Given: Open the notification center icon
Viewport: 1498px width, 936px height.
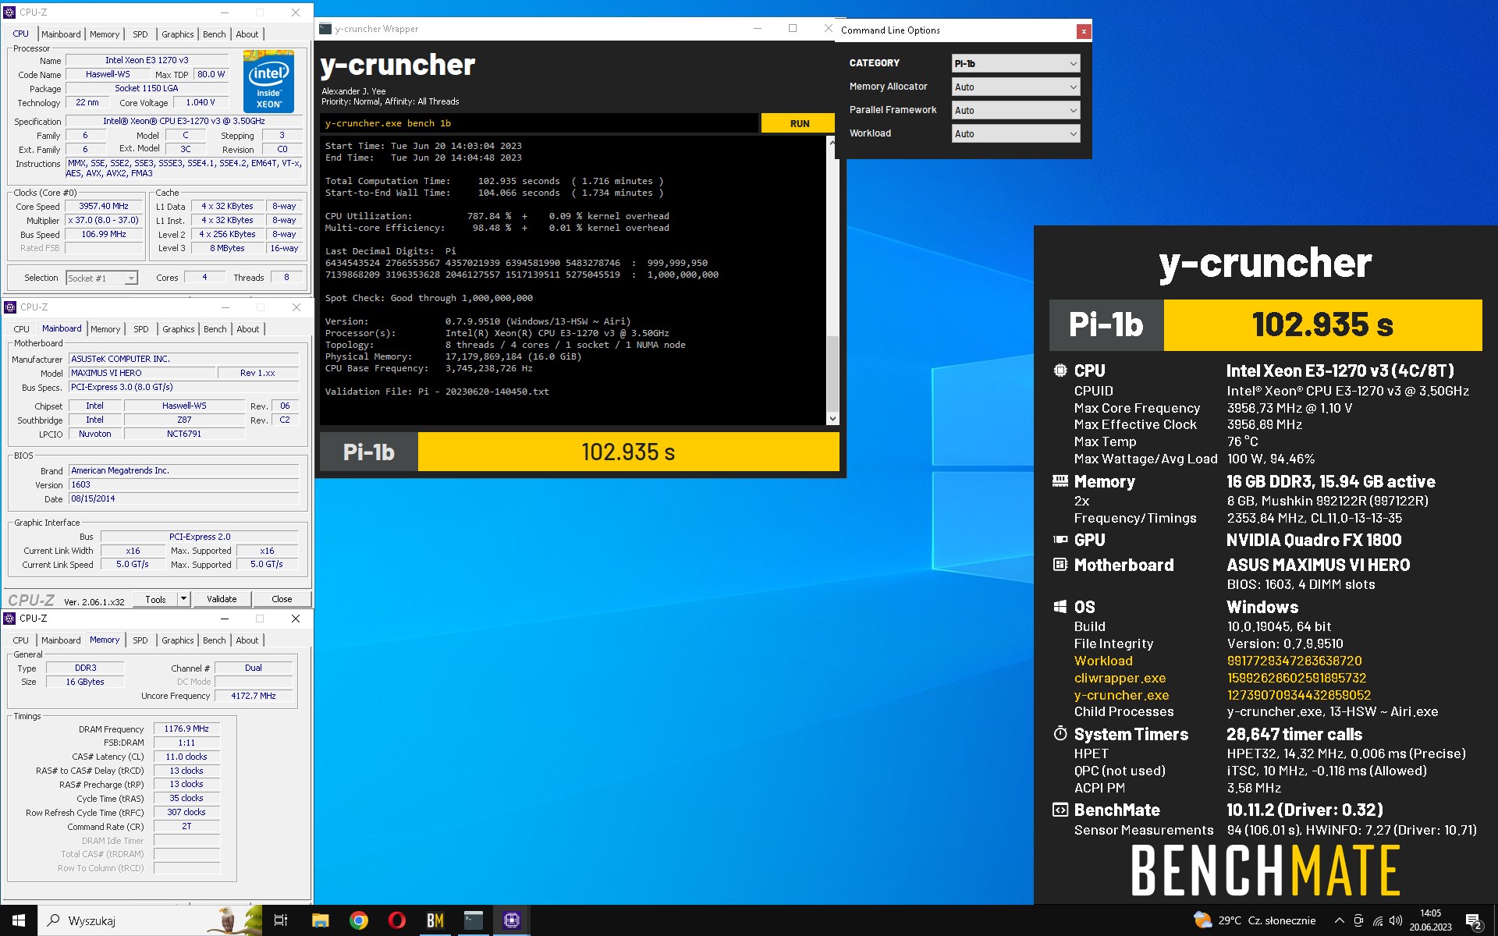Looking at the screenshot, I should click(1474, 920).
